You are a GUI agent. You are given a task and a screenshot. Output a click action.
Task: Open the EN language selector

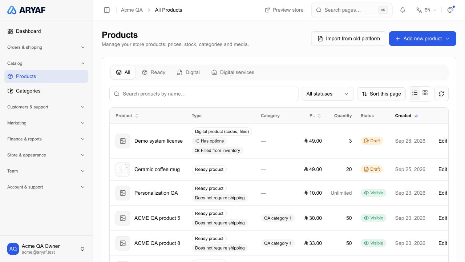click(x=426, y=10)
